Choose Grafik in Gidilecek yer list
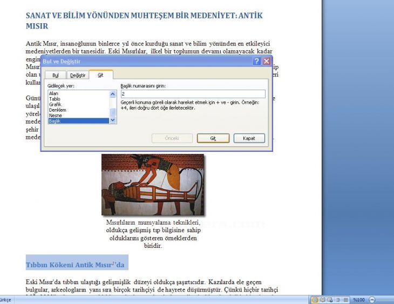394x304 pixels. [x=78, y=104]
